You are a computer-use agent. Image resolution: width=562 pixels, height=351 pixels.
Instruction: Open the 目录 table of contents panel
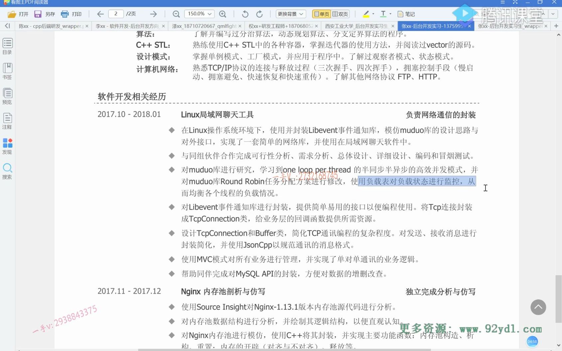tap(7, 46)
